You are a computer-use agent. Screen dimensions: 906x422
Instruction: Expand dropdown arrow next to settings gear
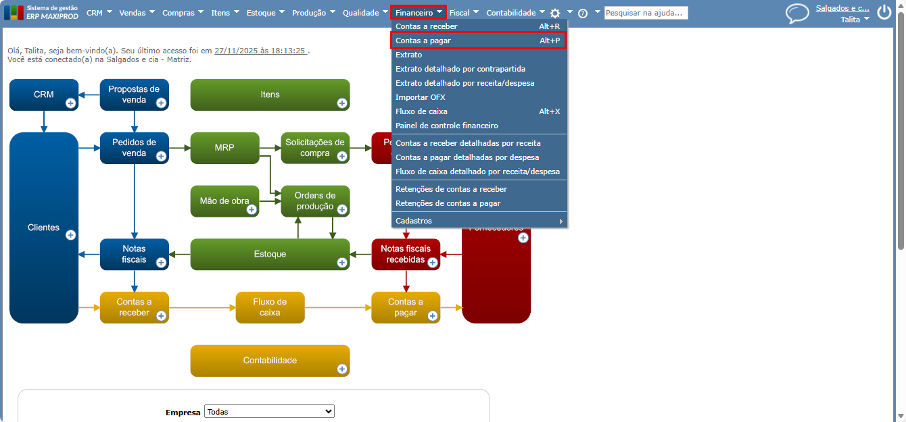569,12
